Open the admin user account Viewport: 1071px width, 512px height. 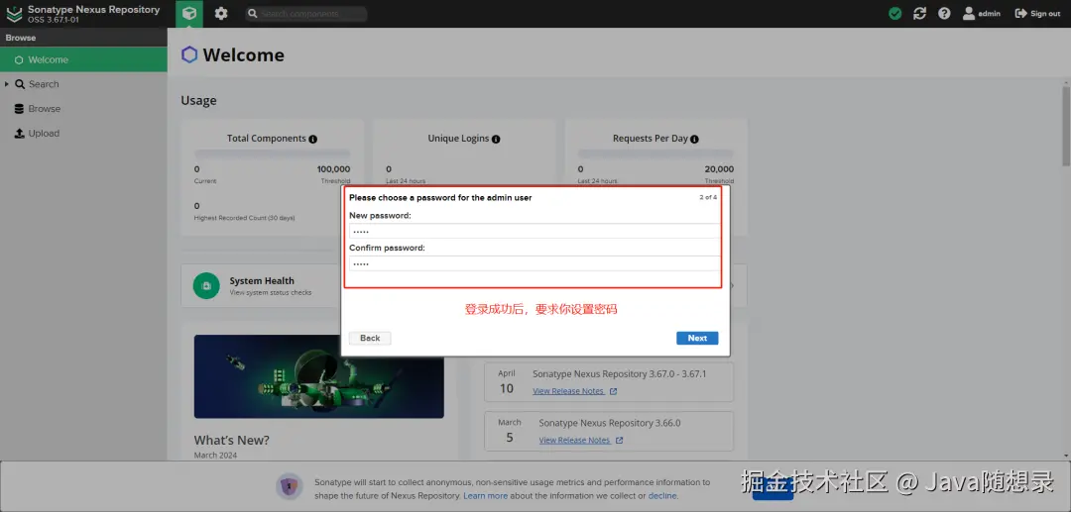click(x=982, y=14)
